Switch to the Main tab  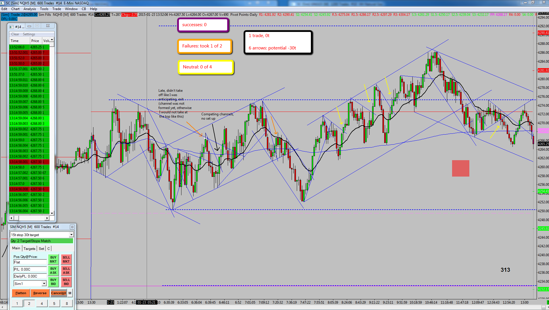pyautogui.click(x=16, y=248)
